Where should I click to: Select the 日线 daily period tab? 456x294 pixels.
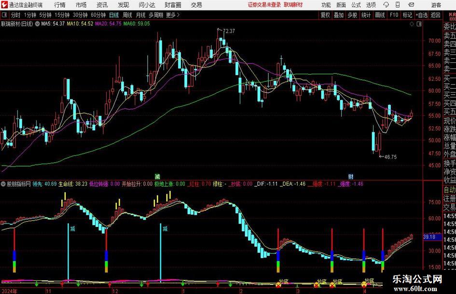point(114,15)
